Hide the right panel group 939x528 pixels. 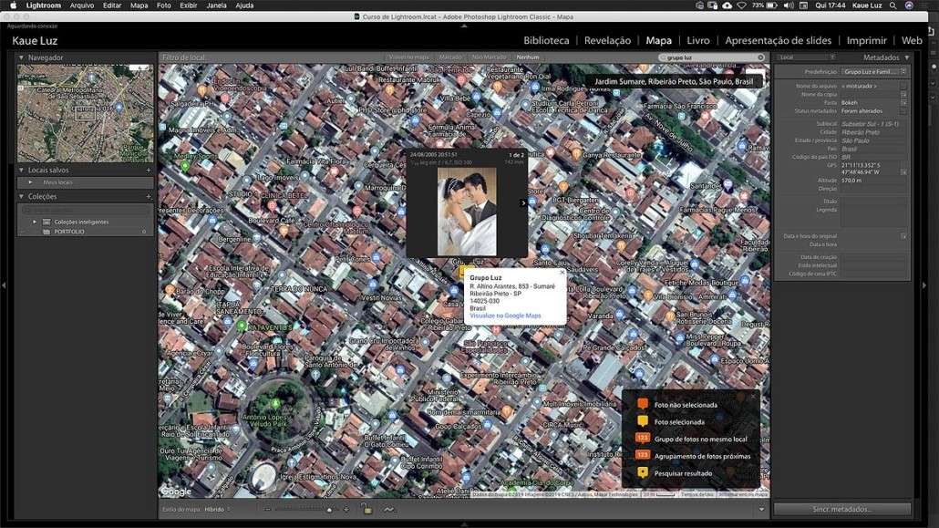coord(924,285)
